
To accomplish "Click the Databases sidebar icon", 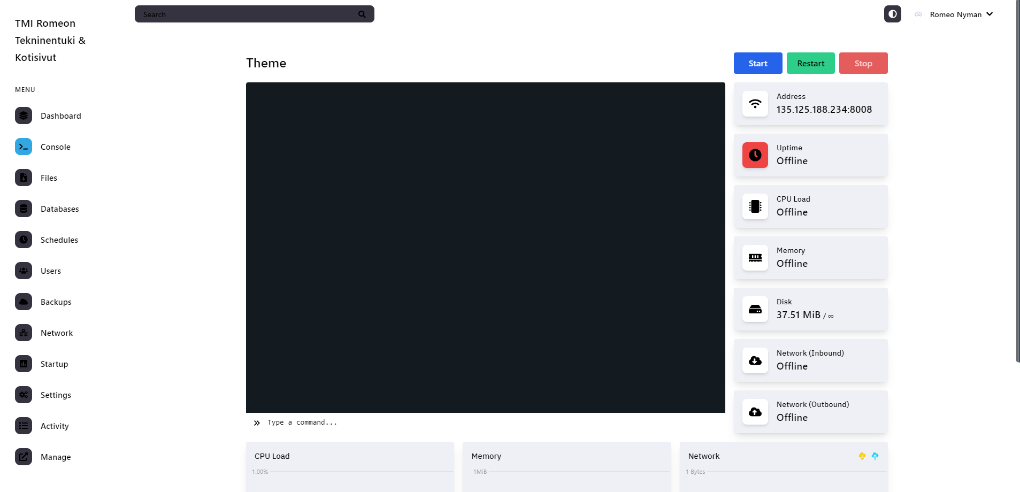I will pyautogui.click(x=24, y=209).
